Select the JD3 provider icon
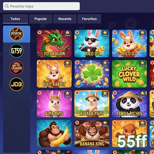The width and height of the screenshot is (154, 154). [17, 84]
